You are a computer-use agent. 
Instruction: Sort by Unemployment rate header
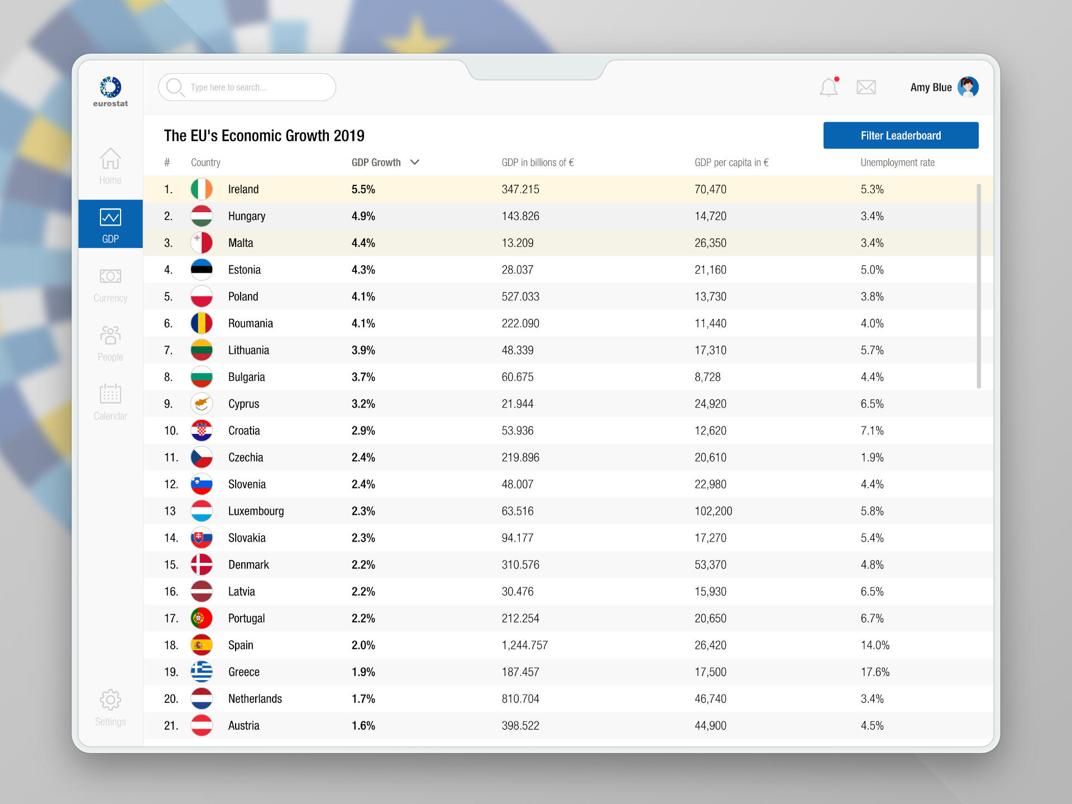point(897,162)
